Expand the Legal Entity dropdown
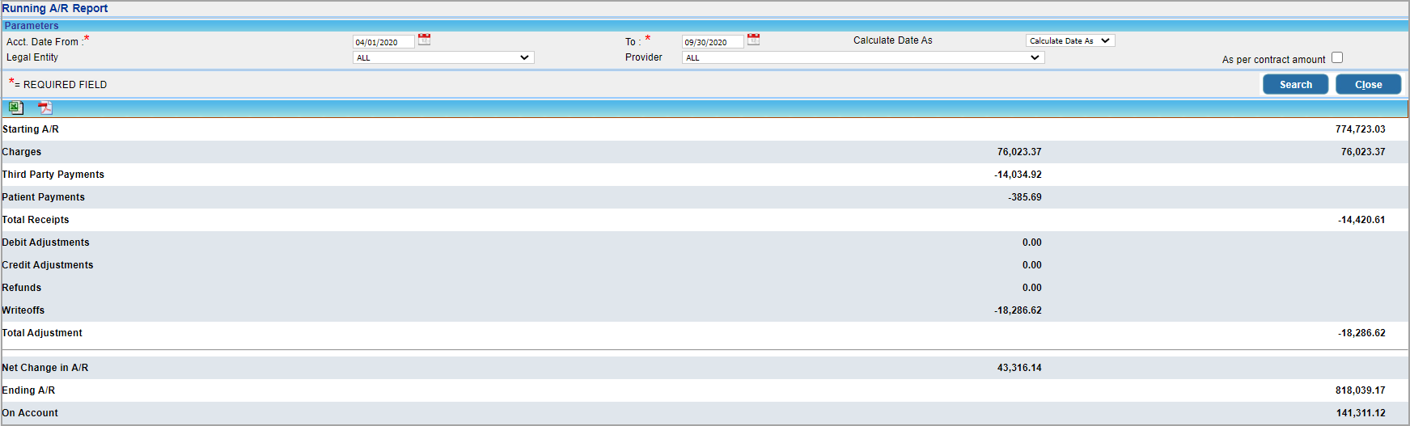 pyautogui.click(x=443, y=57)
